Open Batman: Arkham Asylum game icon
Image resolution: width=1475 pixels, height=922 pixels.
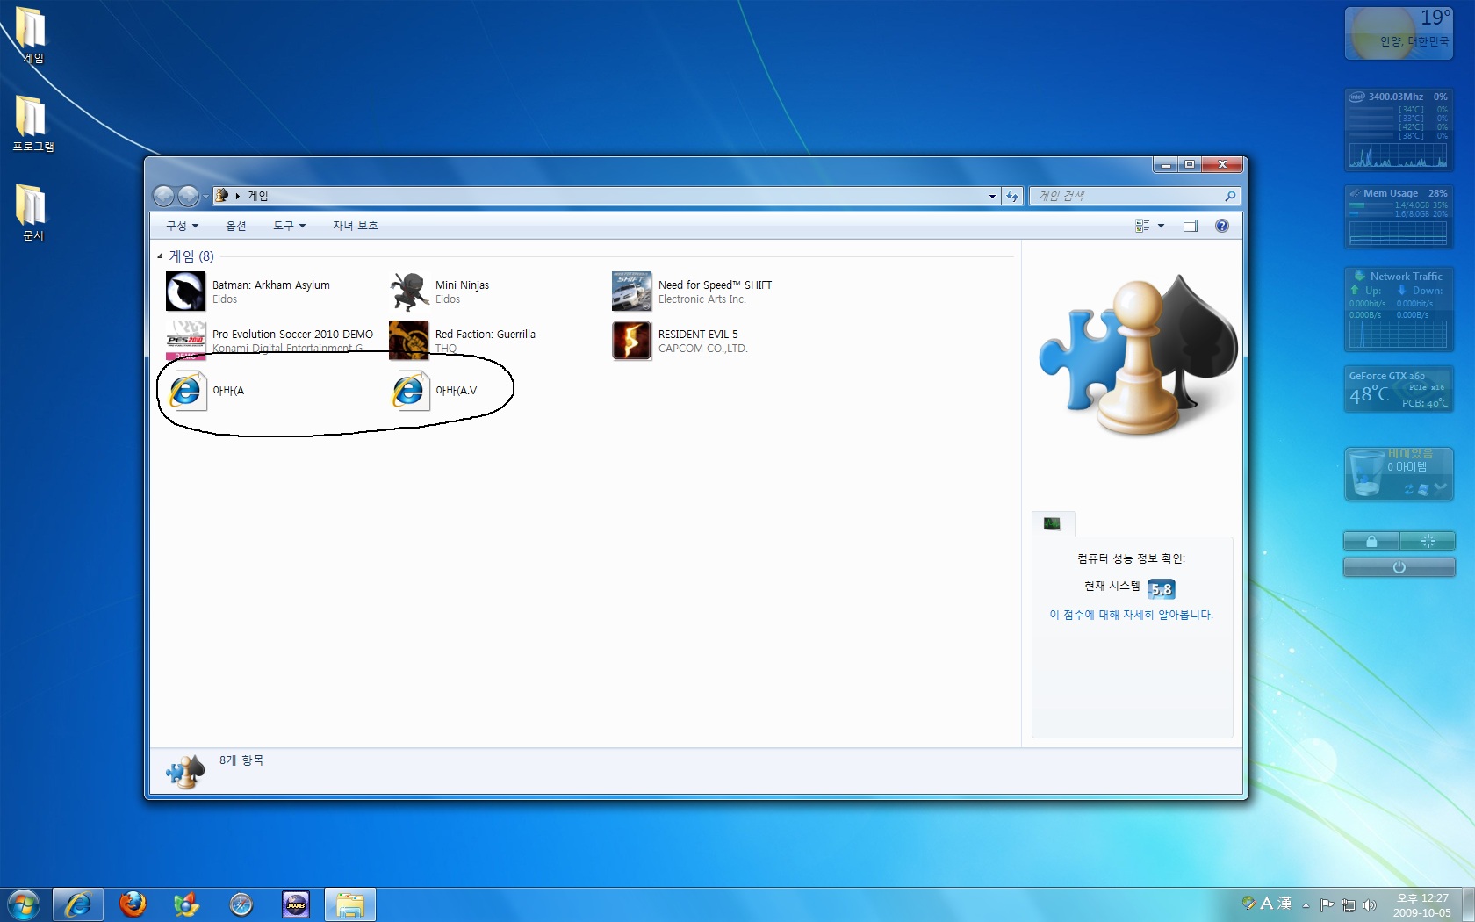click(185, 292)
